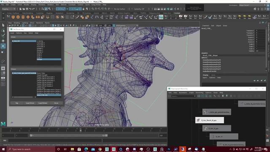This screenshot has width=270, height=152.
Task: Switch to Anim tab in layer editor
Action: tap(213, 75)
